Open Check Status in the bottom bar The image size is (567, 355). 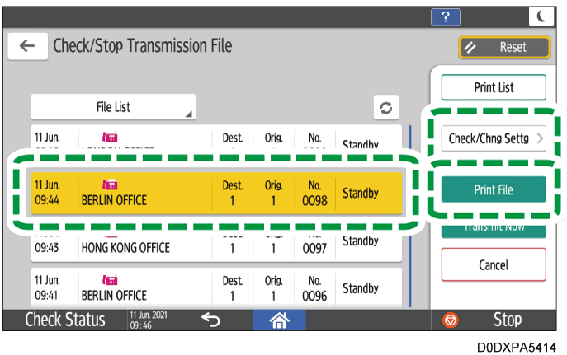pyautogui.click(x=65, y=319)
